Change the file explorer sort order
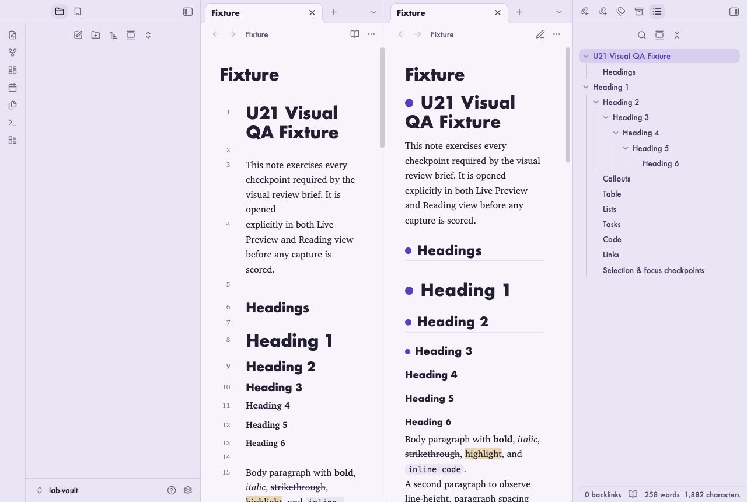 pyautogui.click(x=113, y=35)
